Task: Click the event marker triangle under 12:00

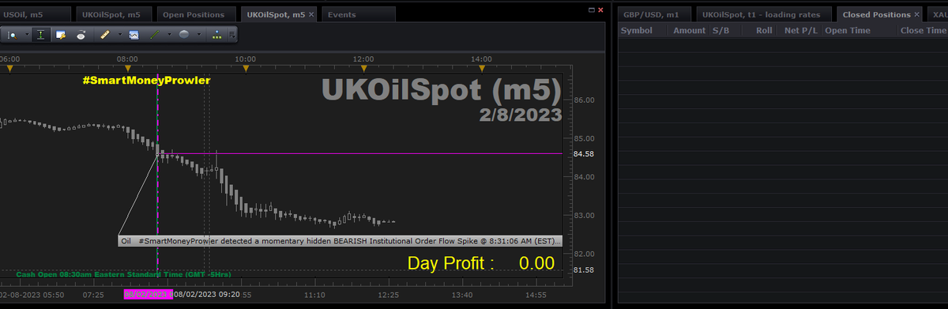Action: pyautogui.click(x=364, y=69)
